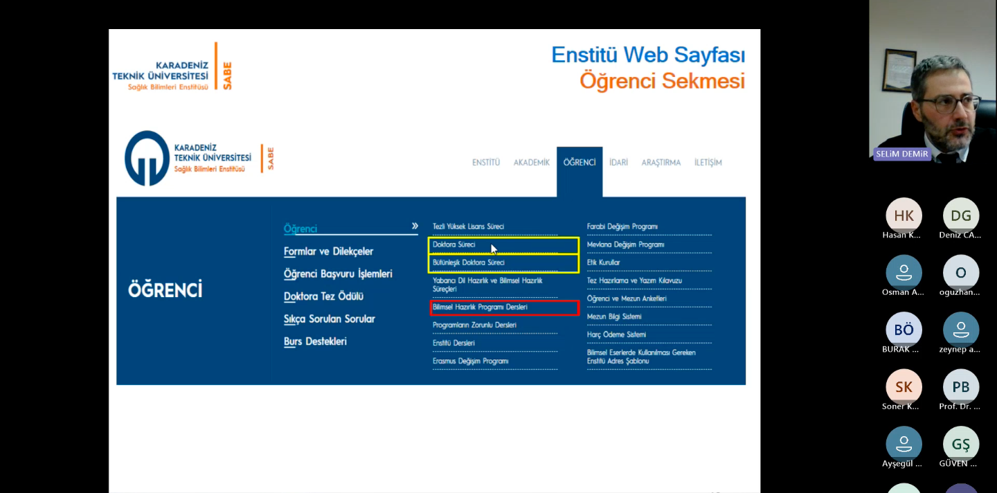Click Öğrenci ve Mezun Anketleri link
This screenshot has height=493, width=997.
point(627,298)
